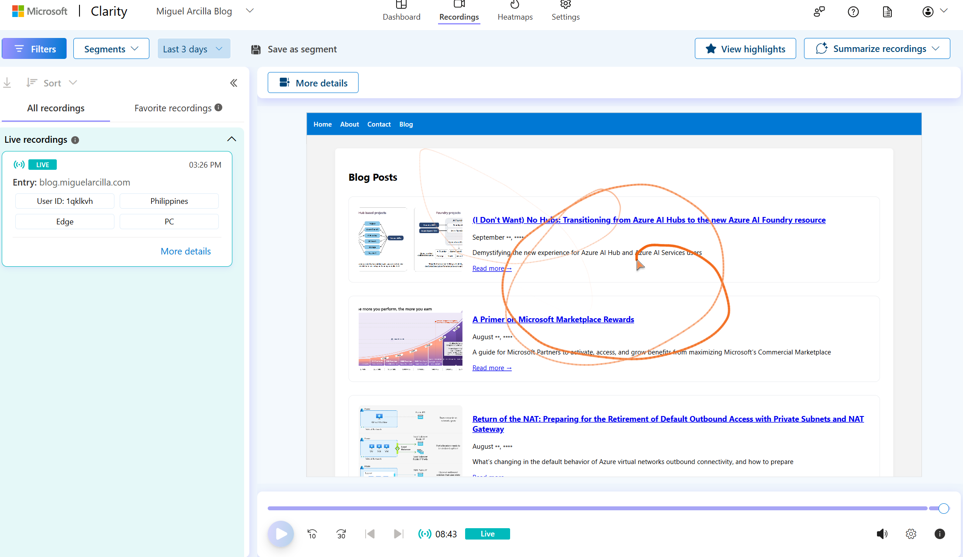Image resolution: width=963 pixels, height=557 pixels.
Task: Expand the Segments dropdown
Action: click(x=111, y=48)
